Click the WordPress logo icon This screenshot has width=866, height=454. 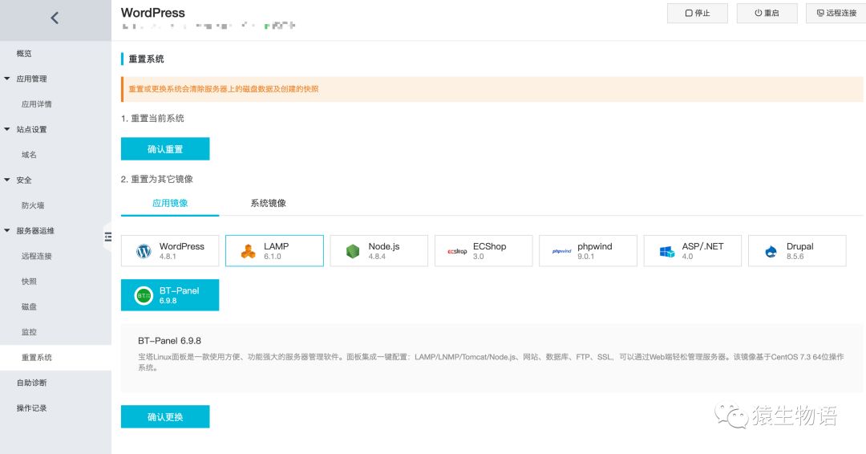pyautogui.click(x=144, y=251)
